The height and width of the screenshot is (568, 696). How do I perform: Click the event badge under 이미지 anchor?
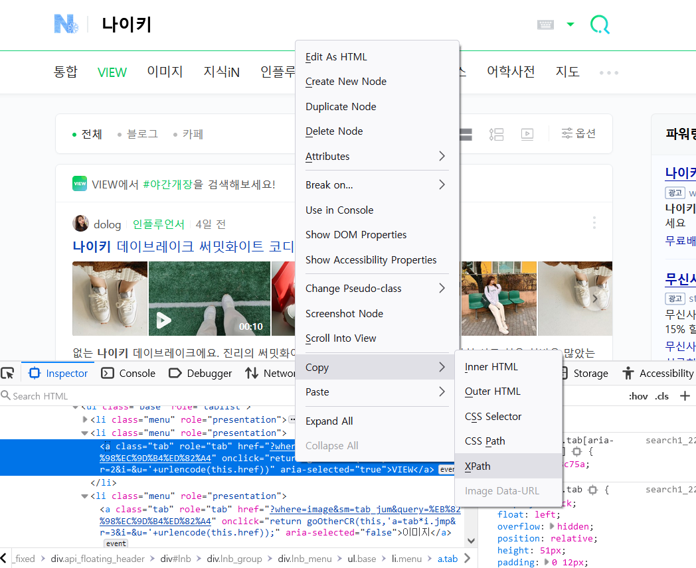116,543
